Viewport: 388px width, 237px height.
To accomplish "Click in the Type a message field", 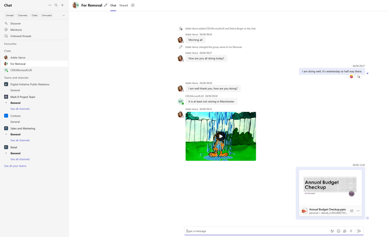I will tap(257, 231).
